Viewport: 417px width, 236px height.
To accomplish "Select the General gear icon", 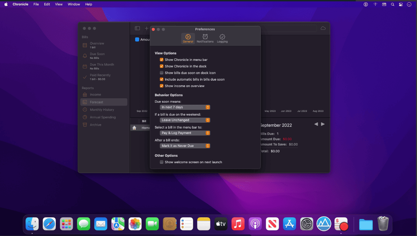I will point(188,37).
